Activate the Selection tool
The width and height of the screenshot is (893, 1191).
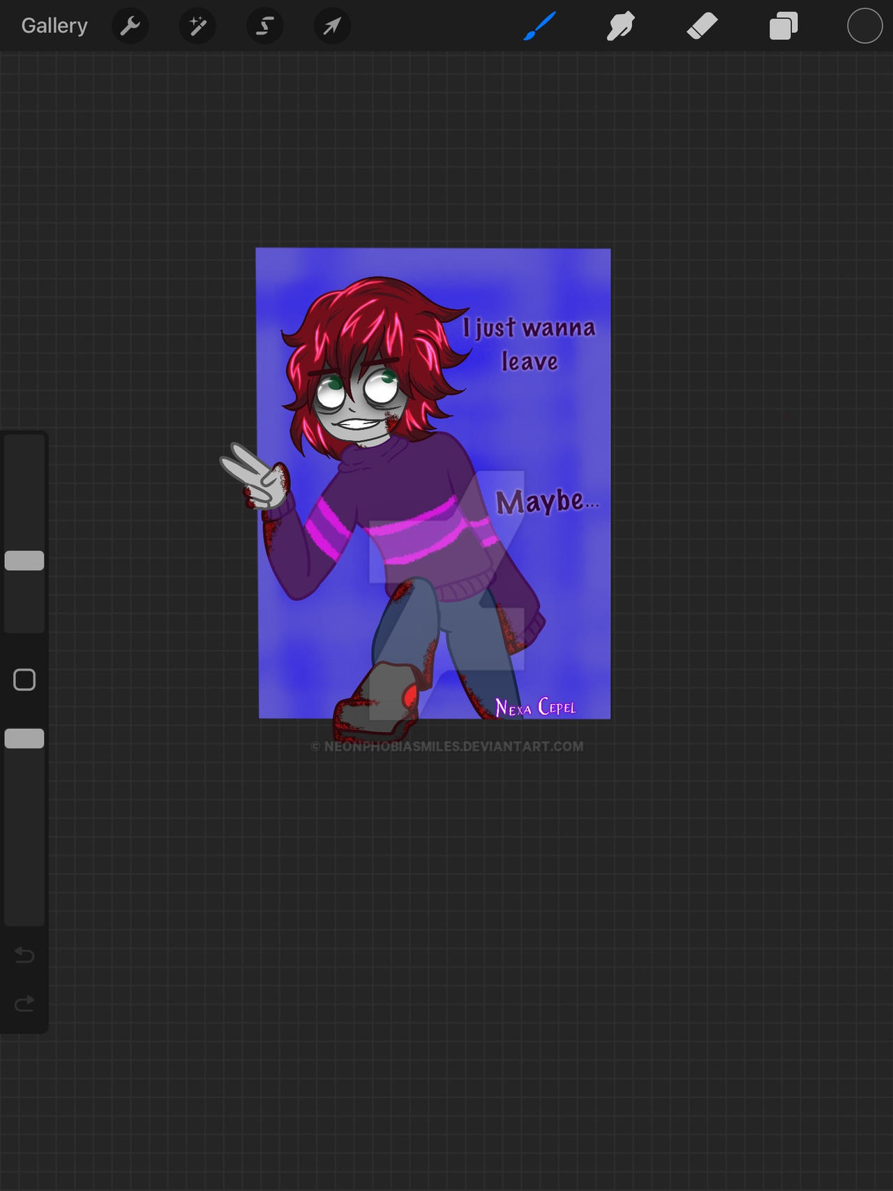[x=265, y=27]
